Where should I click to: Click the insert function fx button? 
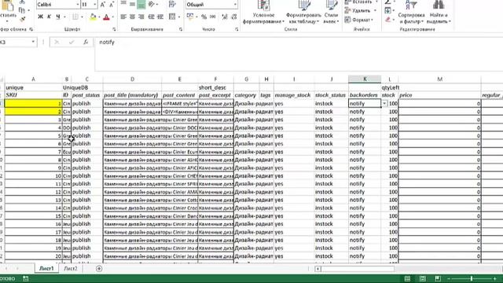point(86,42)
